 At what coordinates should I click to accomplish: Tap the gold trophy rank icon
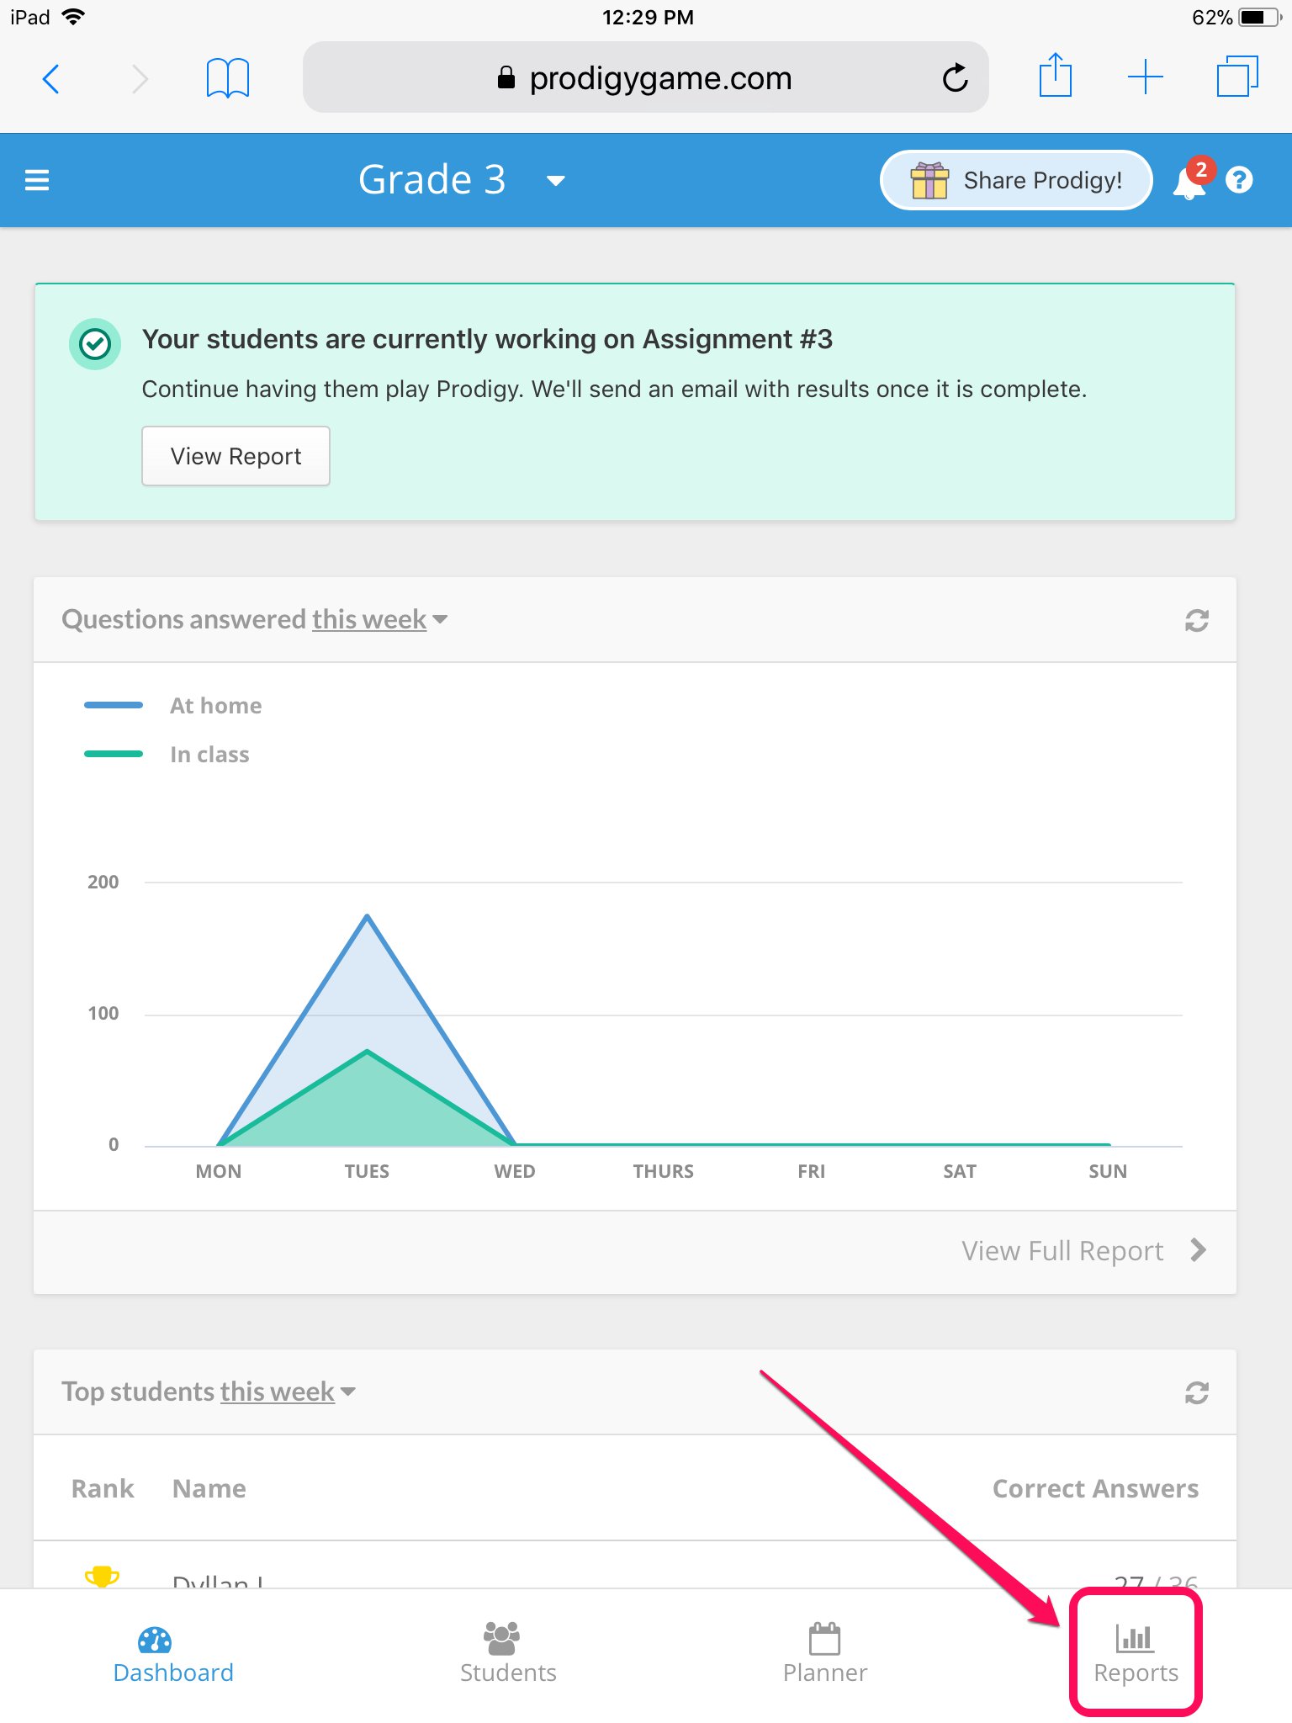pos(102,1576)
